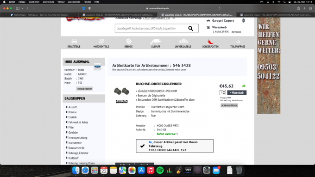The height and width of the screenshot is (177, 315).
Task: Open the bushing product thumbnail image
Action: 122,91
